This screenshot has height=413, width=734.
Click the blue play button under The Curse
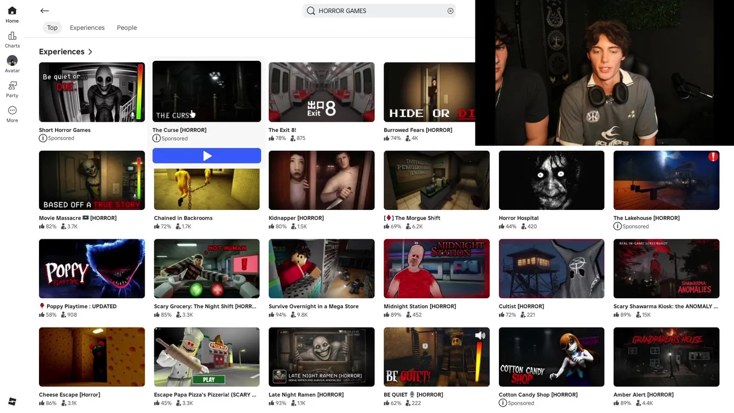(x=206, y=156)
